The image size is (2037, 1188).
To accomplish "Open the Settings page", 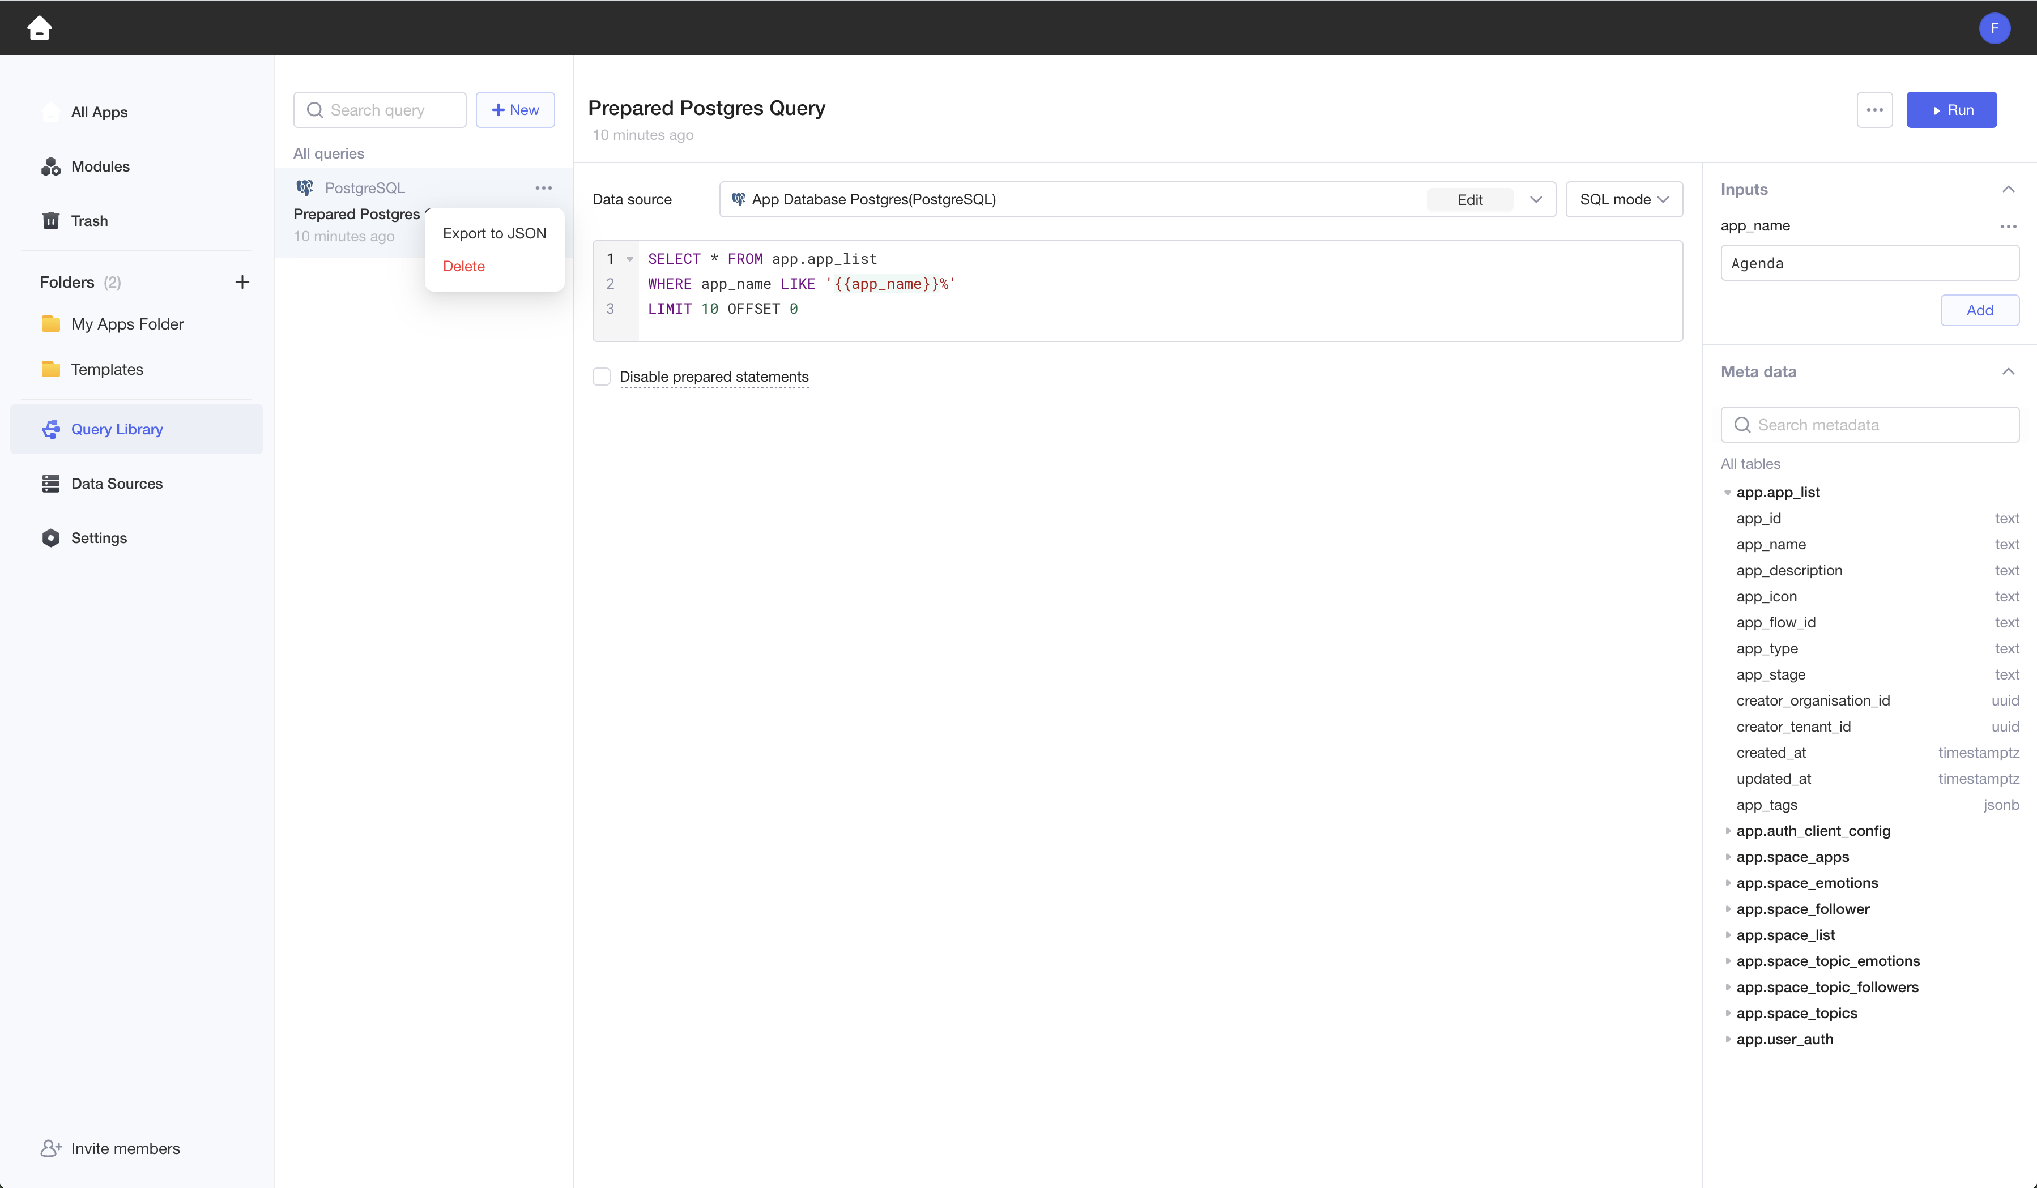I will click(x=99, y=537).
